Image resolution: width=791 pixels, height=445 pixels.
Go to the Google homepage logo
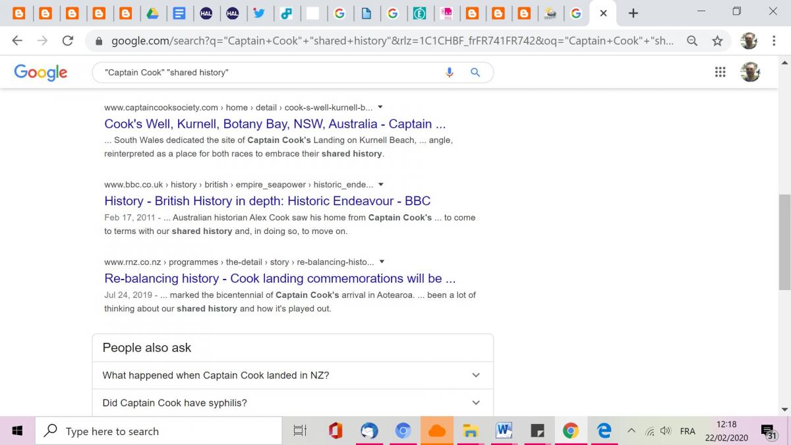(41, 73)
